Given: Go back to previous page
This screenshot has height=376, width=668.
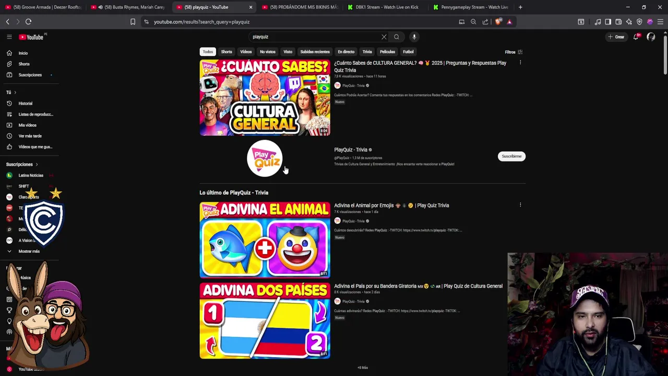Looking at the screenshot, I should pyautogui.click(x=7, y=22).
